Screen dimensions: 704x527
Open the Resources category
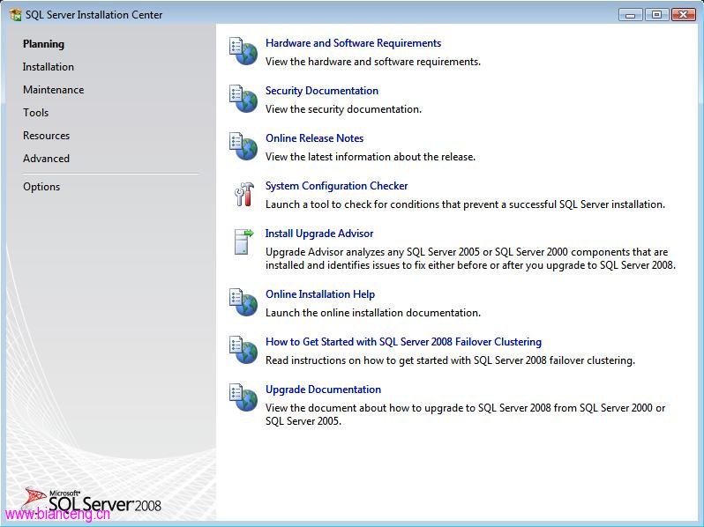point(46,136)
